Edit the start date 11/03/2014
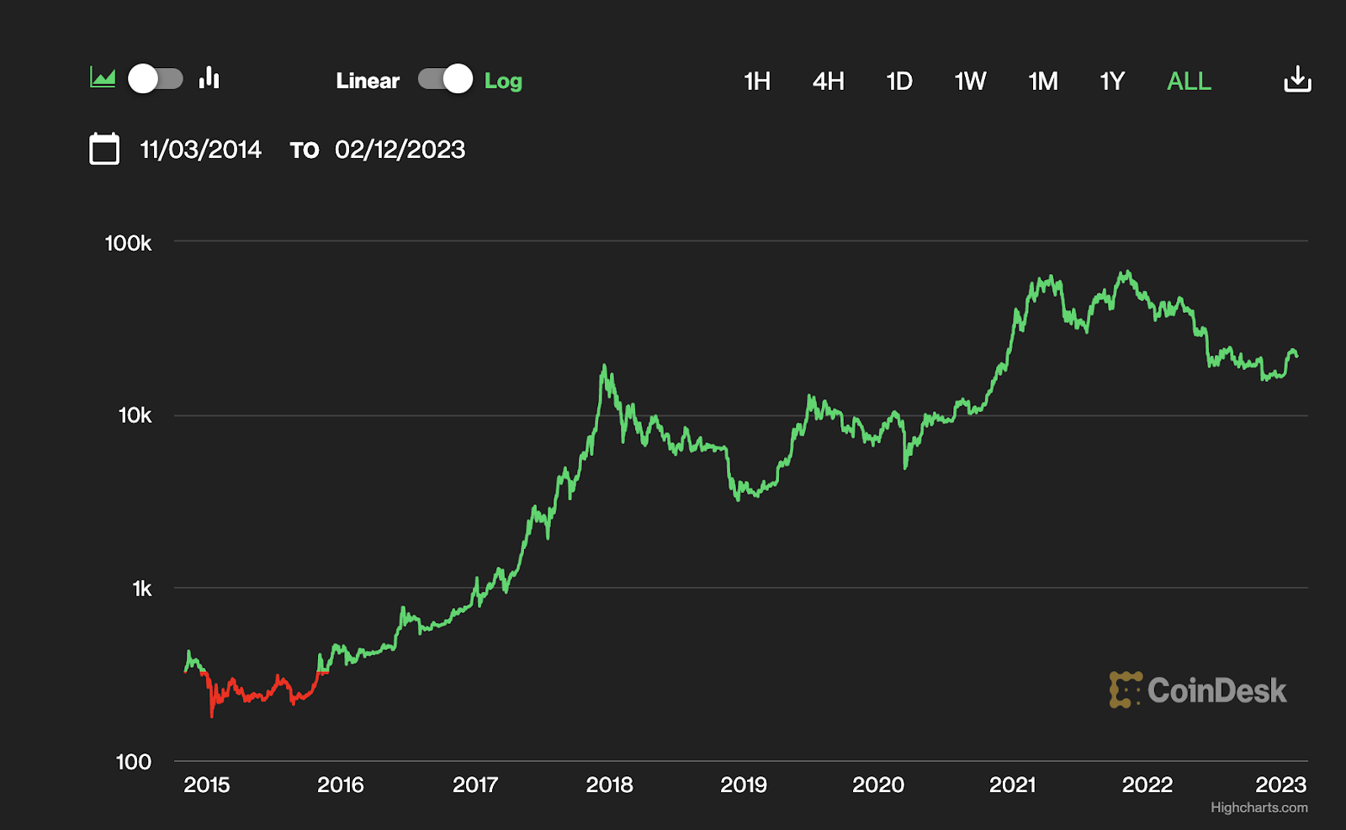 pyautogui.click(x=201, y=150)
